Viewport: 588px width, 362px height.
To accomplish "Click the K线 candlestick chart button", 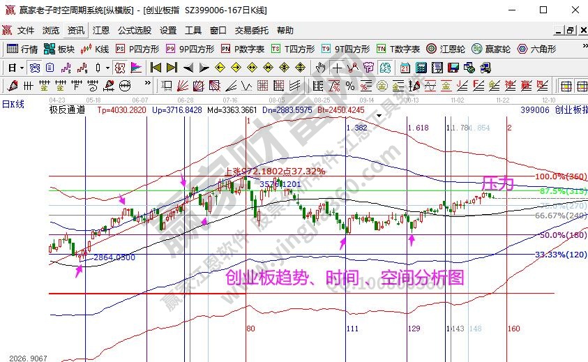I will click(x=95, y=49).
